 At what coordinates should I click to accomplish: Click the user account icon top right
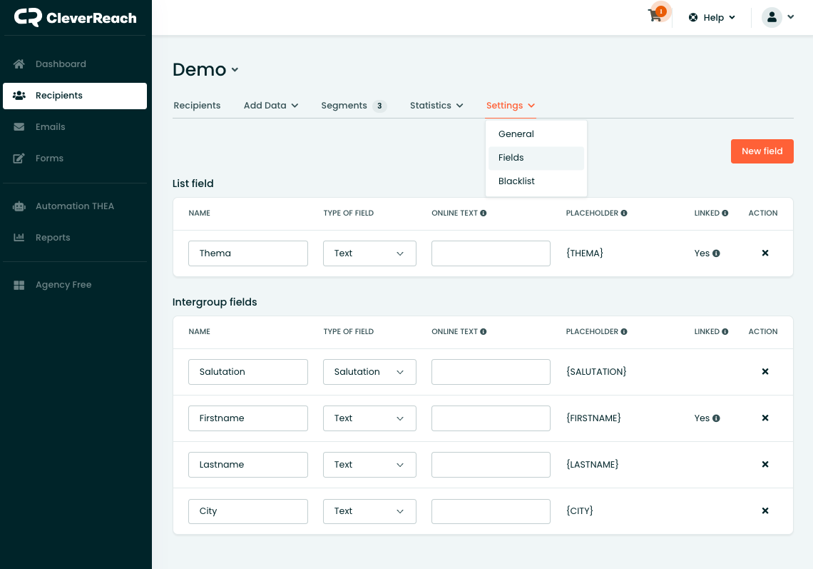click(x=772, y=16)
